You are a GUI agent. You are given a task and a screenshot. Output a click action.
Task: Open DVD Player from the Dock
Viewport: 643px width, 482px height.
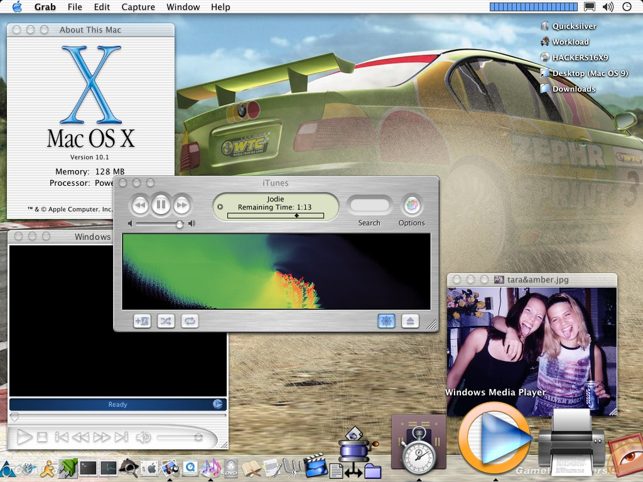click(x=231, y=468)
